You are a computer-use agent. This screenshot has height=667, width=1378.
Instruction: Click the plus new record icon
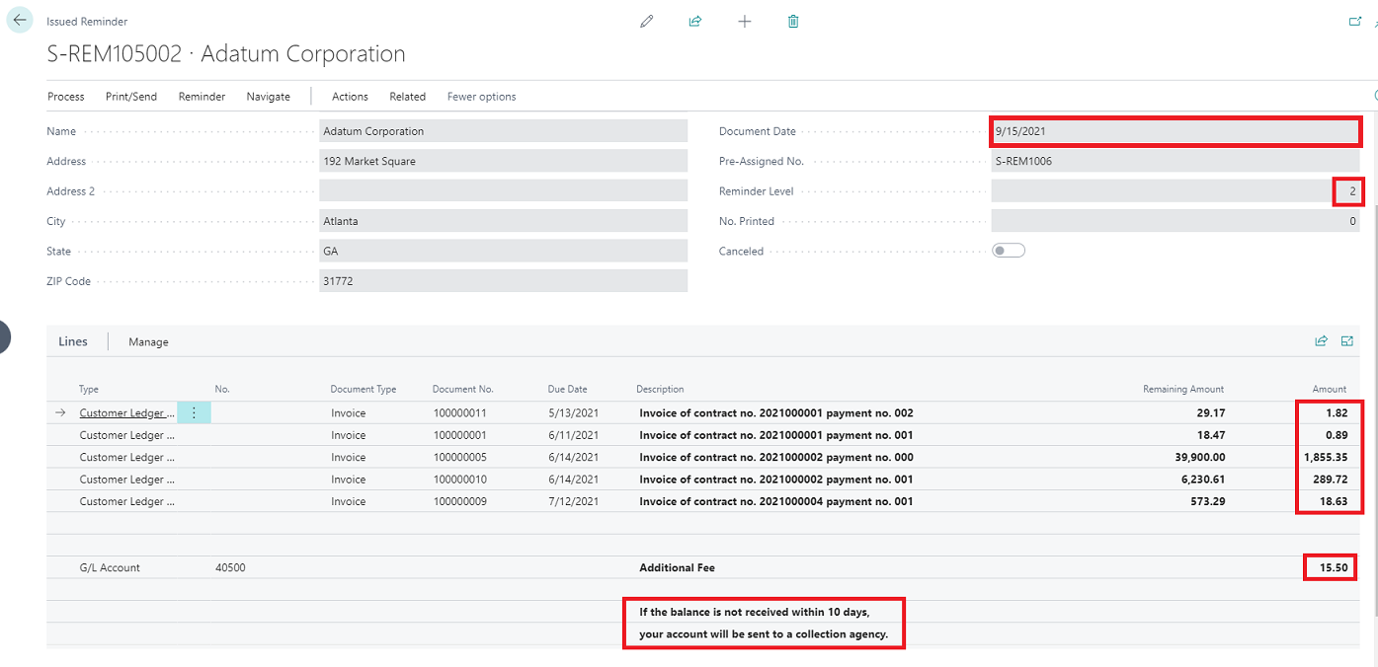click(x=745, y=21)
